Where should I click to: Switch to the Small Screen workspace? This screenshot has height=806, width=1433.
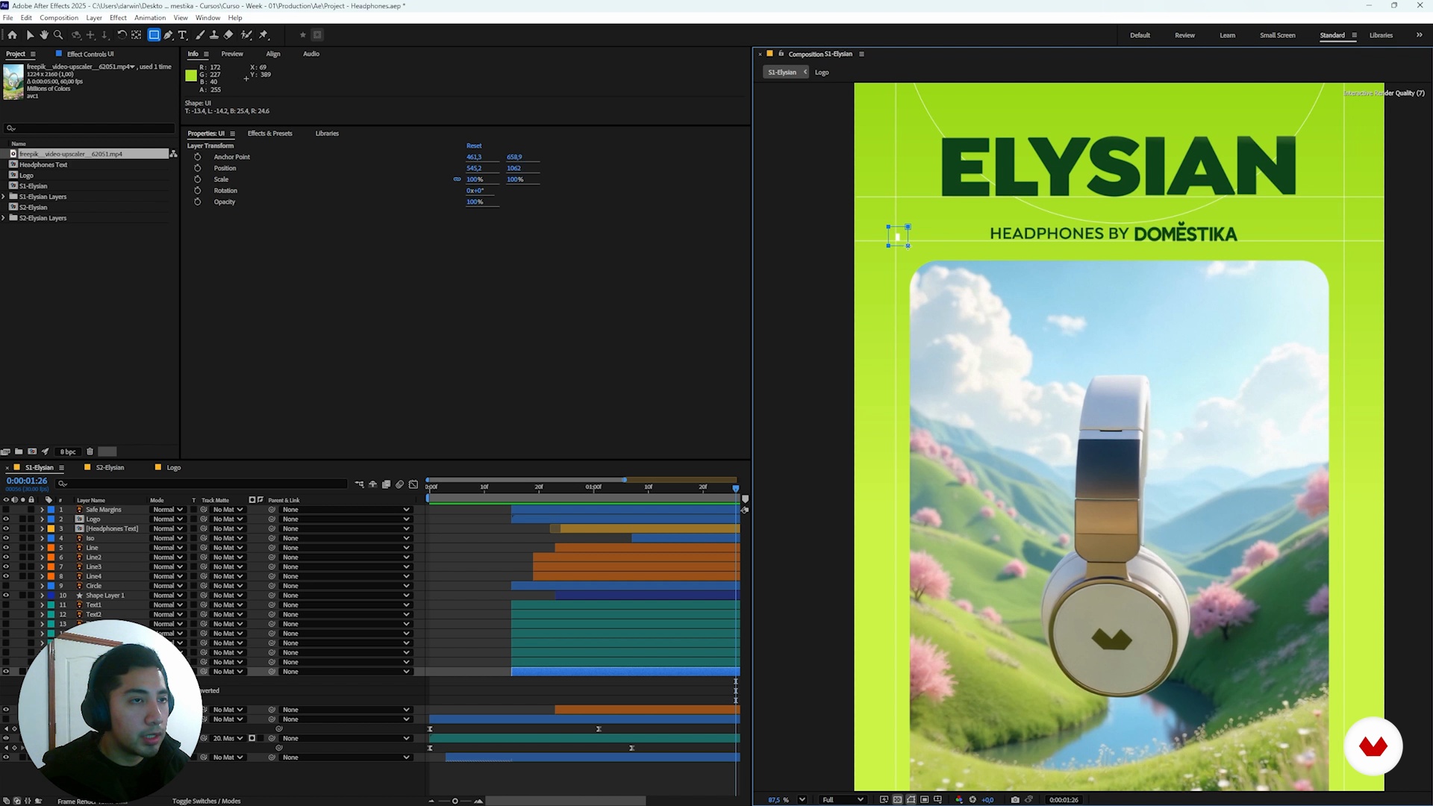coord(1277,35)
